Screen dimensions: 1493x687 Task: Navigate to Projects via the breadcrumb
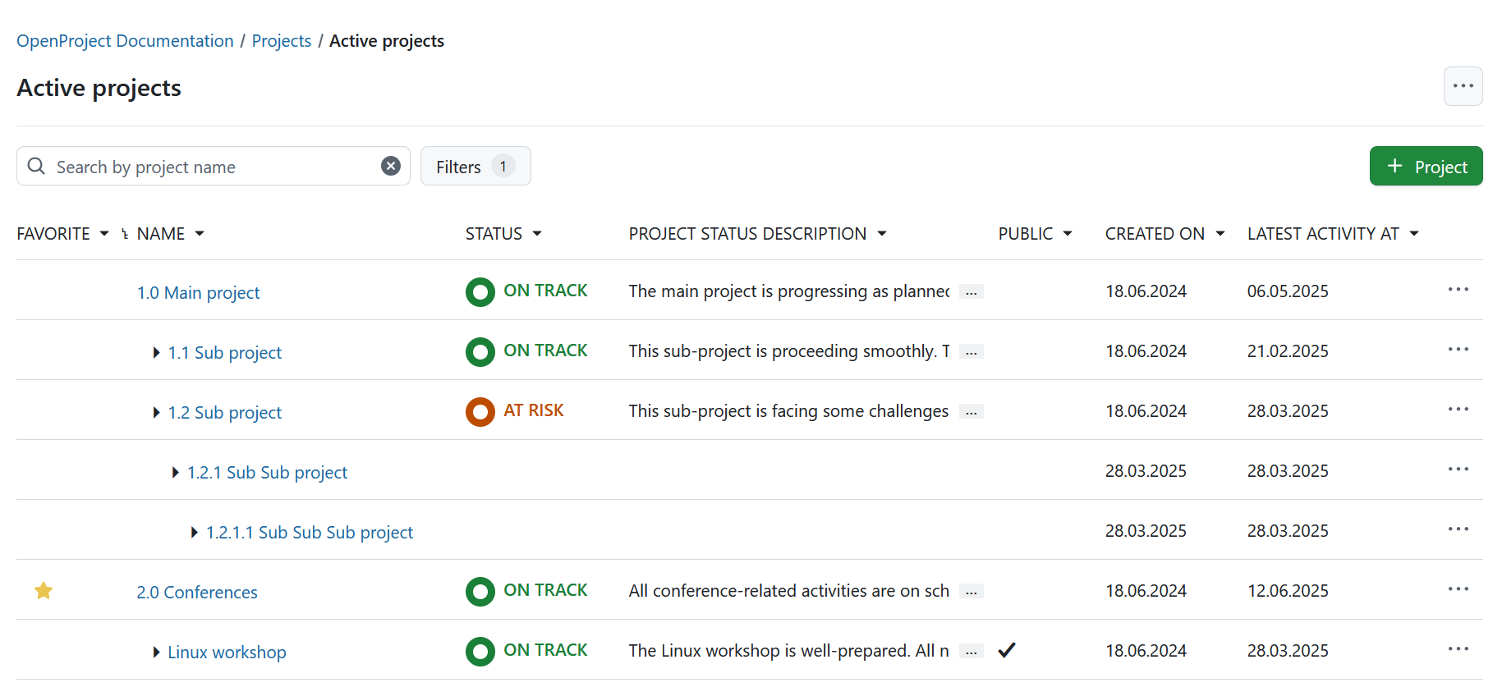[282, 40]
